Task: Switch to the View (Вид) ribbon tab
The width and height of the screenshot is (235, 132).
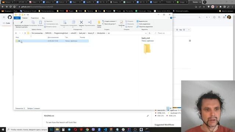Action: pos(43,18)
